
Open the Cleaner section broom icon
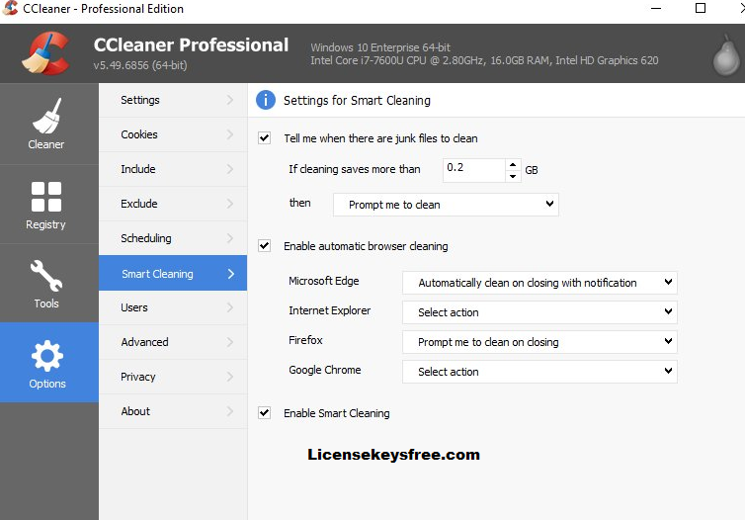pyautogui.click(x=46, y=116)
